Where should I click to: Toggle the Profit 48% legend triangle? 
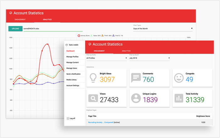click(102, 36)
